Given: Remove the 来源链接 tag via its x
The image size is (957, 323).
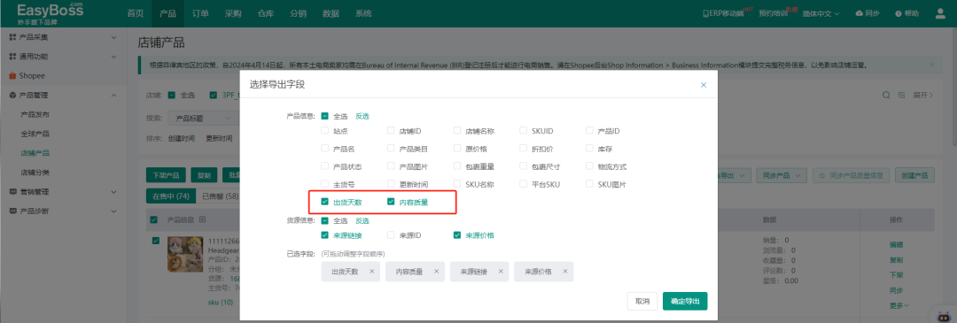Looking at the screenshot, I should pos(501,272).
